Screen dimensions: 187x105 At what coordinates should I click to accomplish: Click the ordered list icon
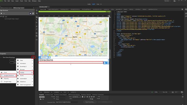coord(89,97)
